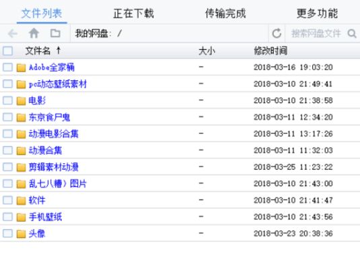Viewport: 360px width, 269px height.
Task: Sort by the 大小 column header
Action: point(207,51)
